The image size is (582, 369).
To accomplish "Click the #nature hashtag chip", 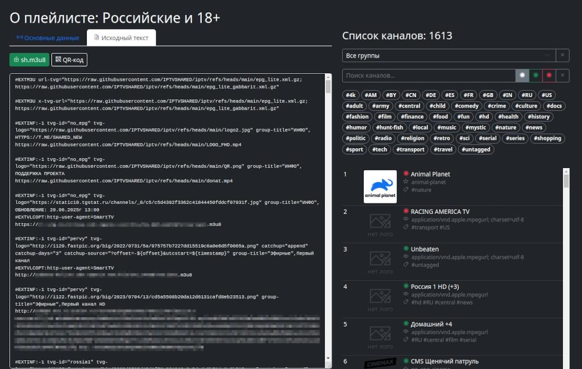I will click(x=506, y=127).
